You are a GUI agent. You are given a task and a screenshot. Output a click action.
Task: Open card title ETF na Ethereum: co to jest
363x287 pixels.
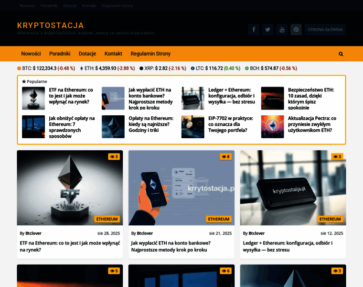coord(70,246)
